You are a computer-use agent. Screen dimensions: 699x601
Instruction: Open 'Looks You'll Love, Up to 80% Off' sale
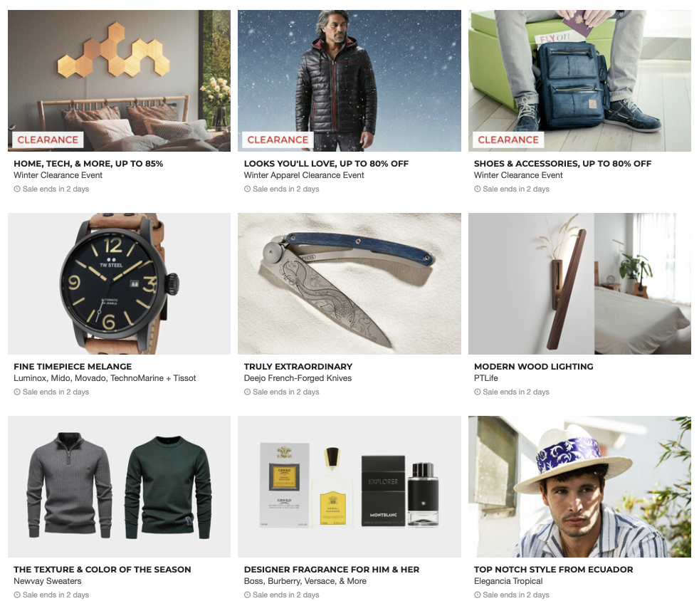coord(326,164)
